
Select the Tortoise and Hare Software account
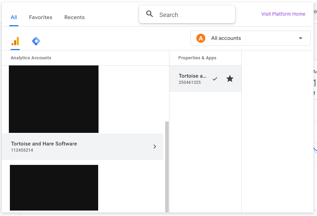68,146
